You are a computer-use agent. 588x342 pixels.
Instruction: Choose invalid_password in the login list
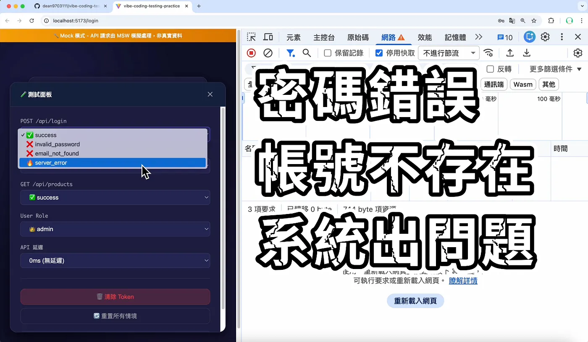113,144
